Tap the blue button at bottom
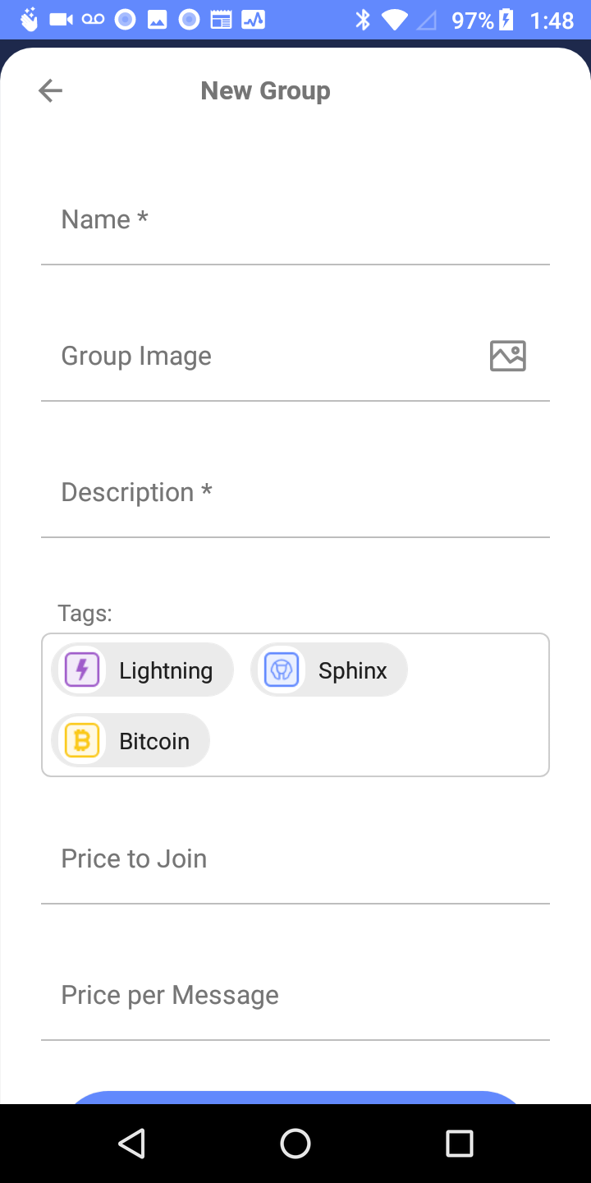The image size is (591, 1183). point(295,1097)
